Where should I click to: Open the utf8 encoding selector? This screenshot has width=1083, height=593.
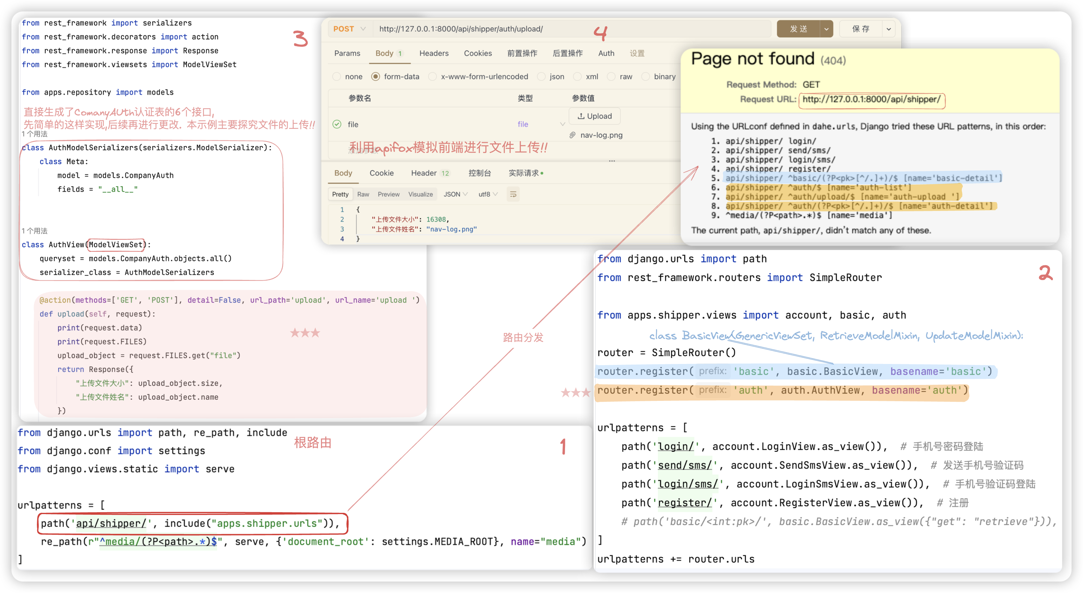(488, 194)
